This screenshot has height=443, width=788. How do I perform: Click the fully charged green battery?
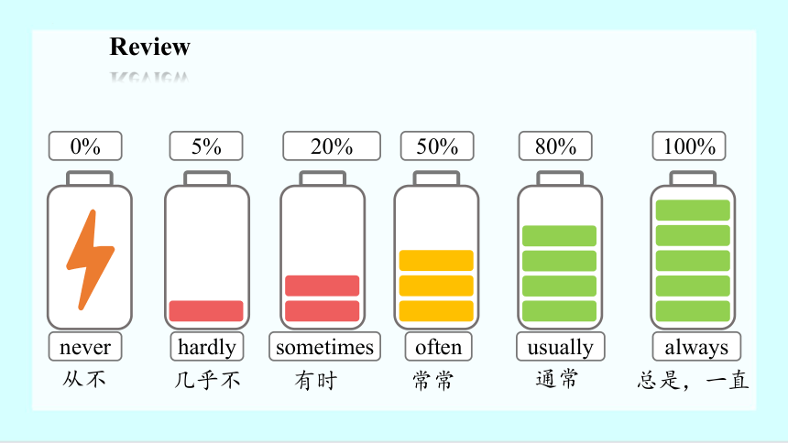click(x=693, y=250)
